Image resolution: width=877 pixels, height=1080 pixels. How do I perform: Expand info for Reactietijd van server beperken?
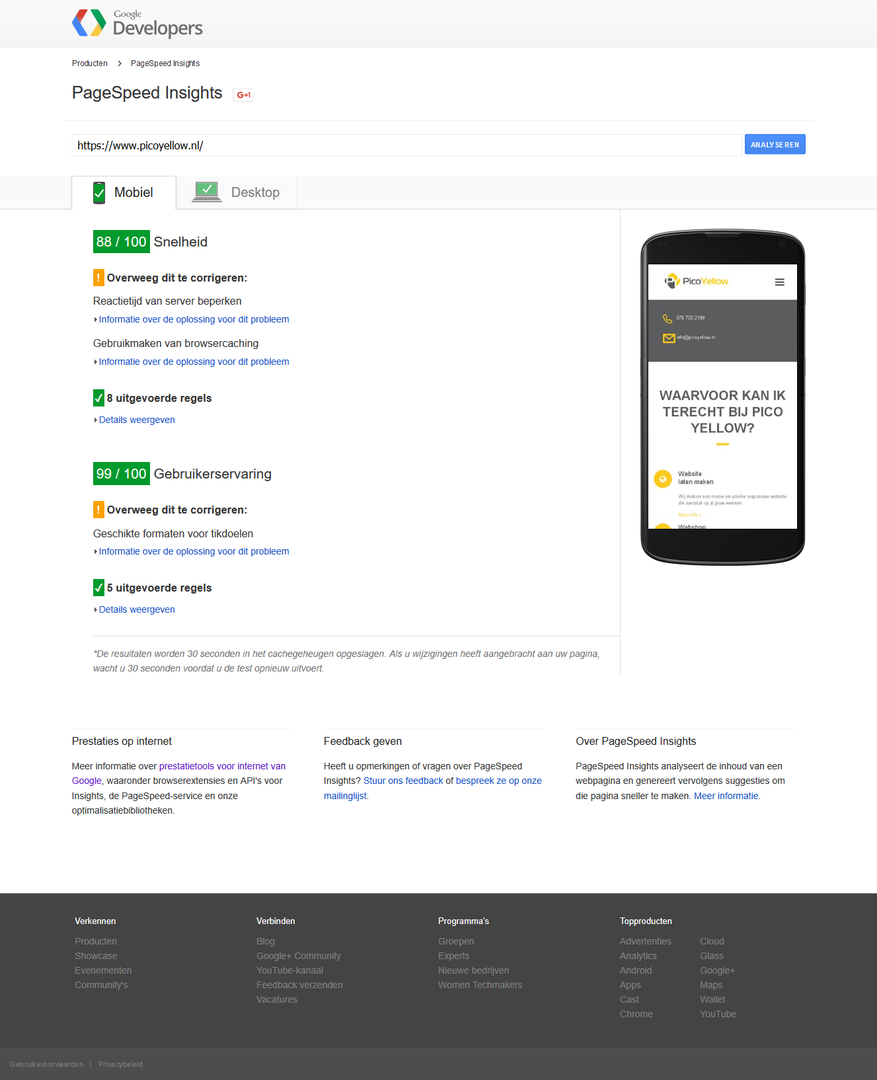pos(194,319)
